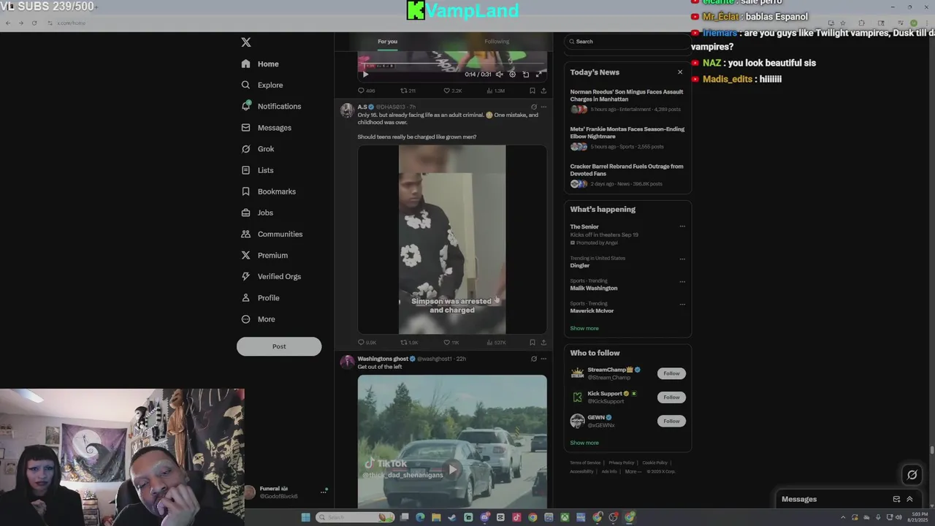Screen dimensions: 935x526
Task: Expand Show more under Who to follow
Action: (x=584, y=443)
